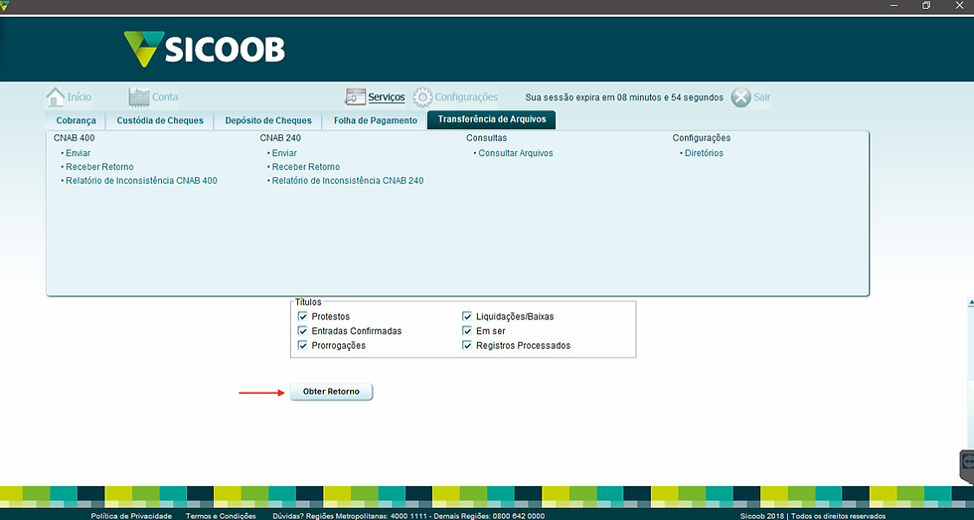Click the session expiry timer text

(x=624, y=97)
